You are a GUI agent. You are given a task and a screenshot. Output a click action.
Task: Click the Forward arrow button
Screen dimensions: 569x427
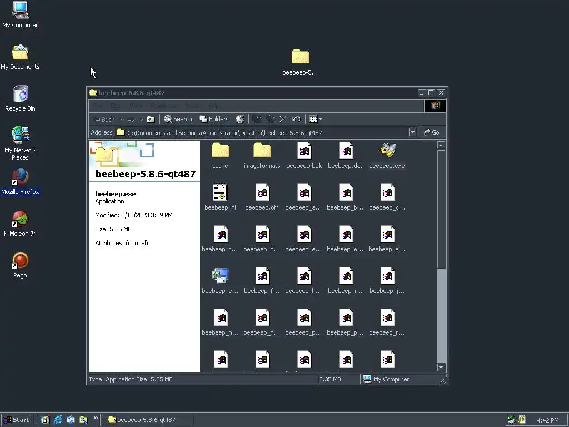coord(132,119)
